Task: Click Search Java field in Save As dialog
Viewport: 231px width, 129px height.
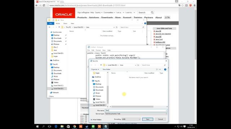Action: point(153,65)
